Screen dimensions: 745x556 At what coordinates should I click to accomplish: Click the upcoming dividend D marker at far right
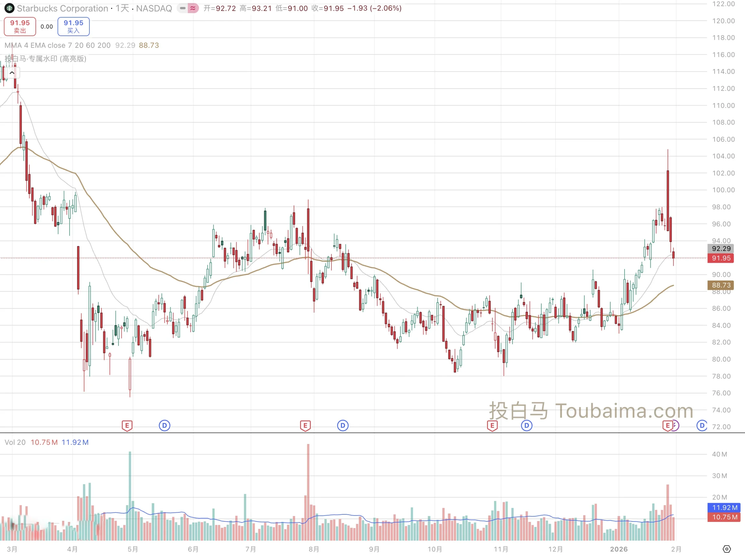[702, 426]
